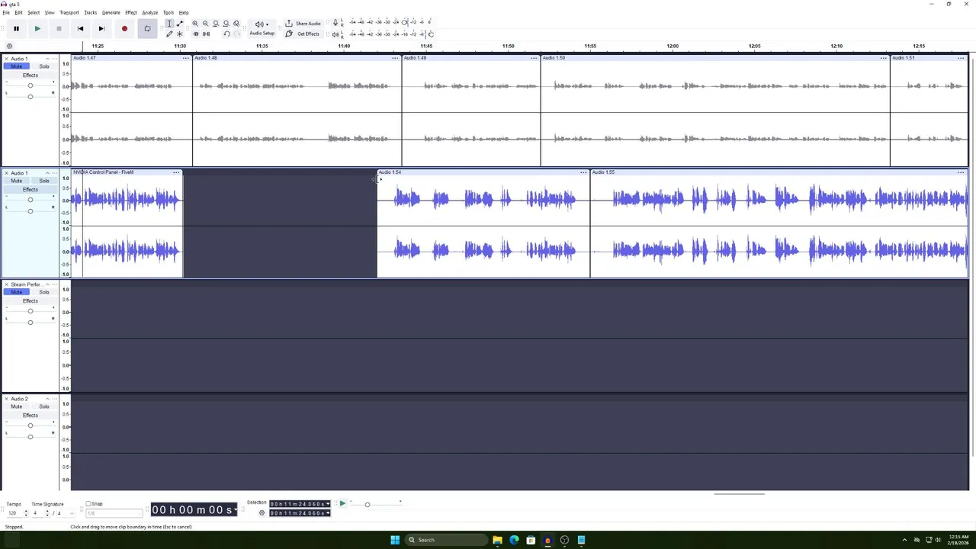Click the Zoom In magnifier
The width and height of the screenshot is (976, 549).
pos(195,24)
